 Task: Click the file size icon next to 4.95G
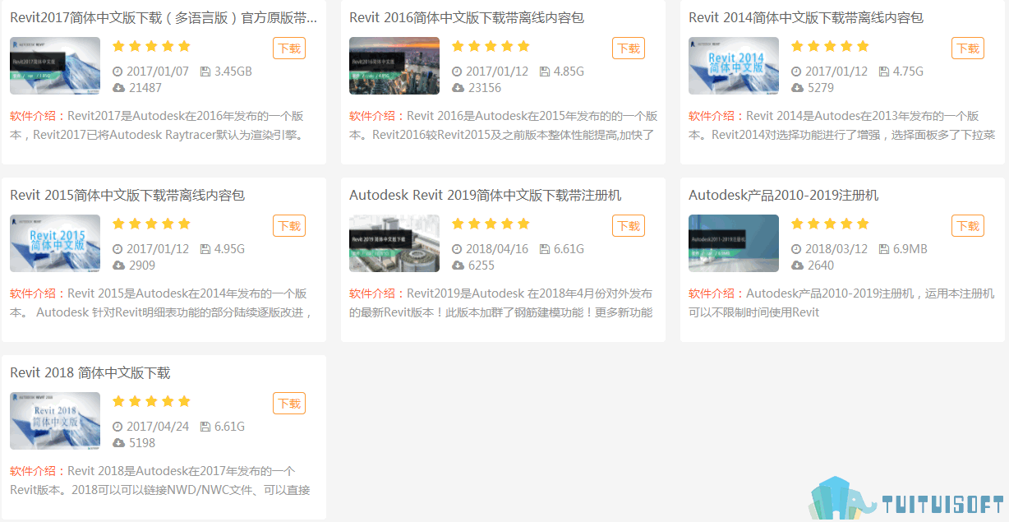click(x=205, y=249)
